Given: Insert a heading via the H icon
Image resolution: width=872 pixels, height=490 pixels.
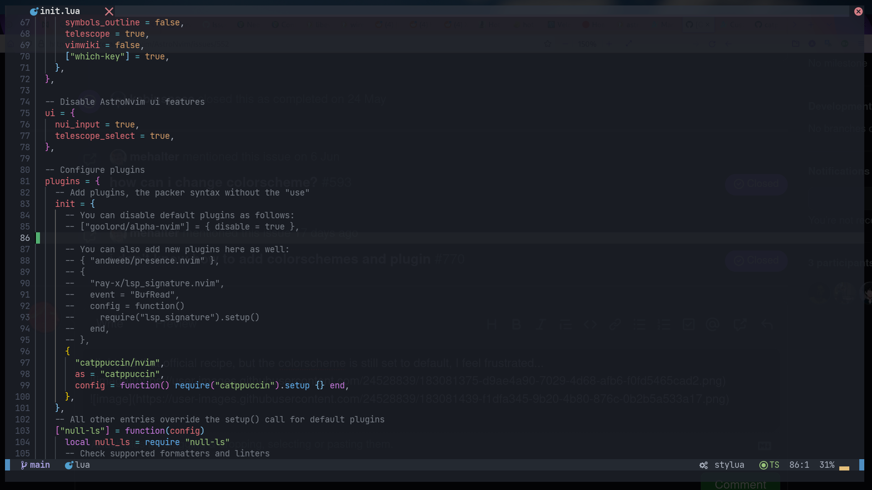Looking at the screenshot, I should [x=493, y=324].
